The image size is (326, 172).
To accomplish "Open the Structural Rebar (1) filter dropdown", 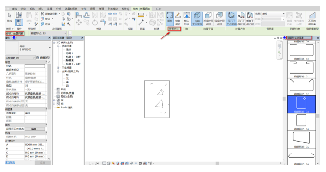I will tap(20, 58).
